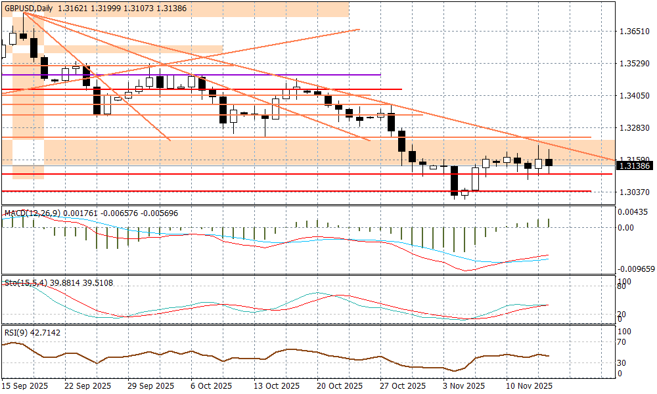Select the current price tag 1.31386
657x394 pixels.
[x=634, y=166]
